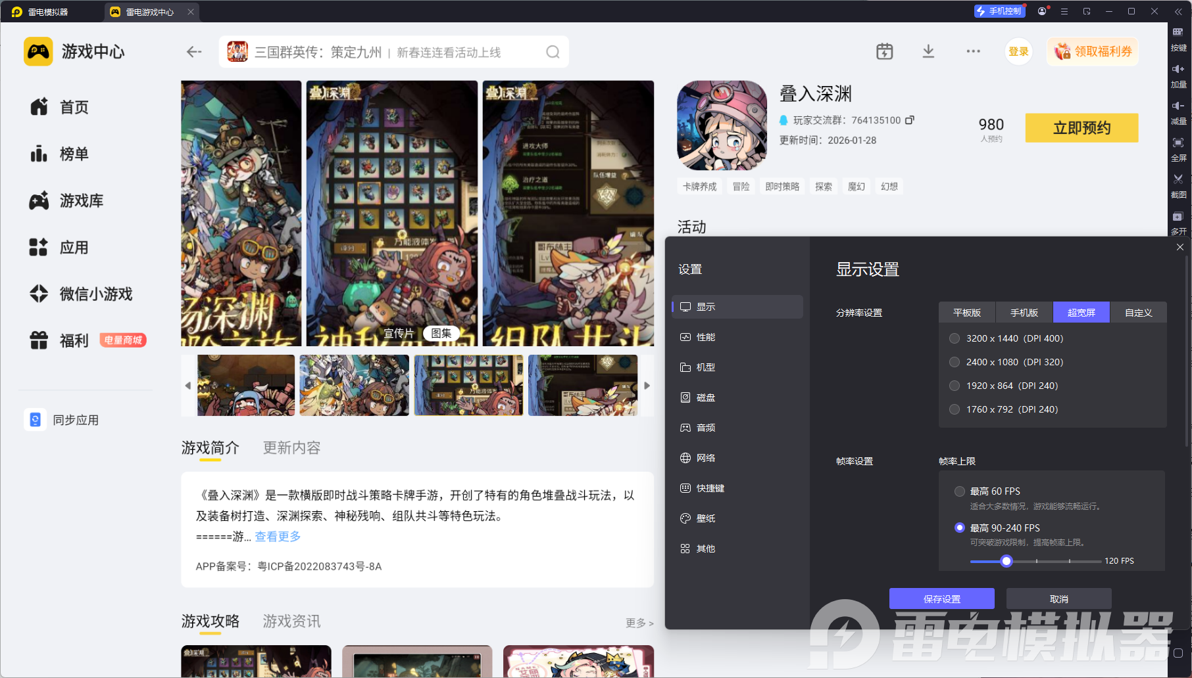This screenshot has height=678, width=1192.
Task: Click the 立即预约 button
Action: coord(1081,128)
